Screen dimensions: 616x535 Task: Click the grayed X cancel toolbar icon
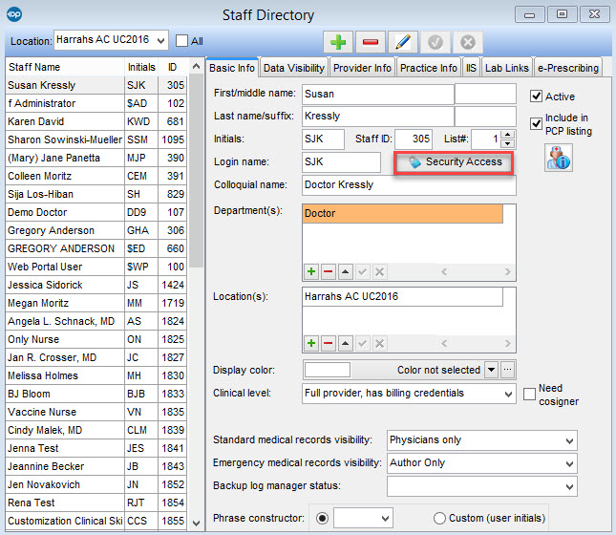(468, 42)
